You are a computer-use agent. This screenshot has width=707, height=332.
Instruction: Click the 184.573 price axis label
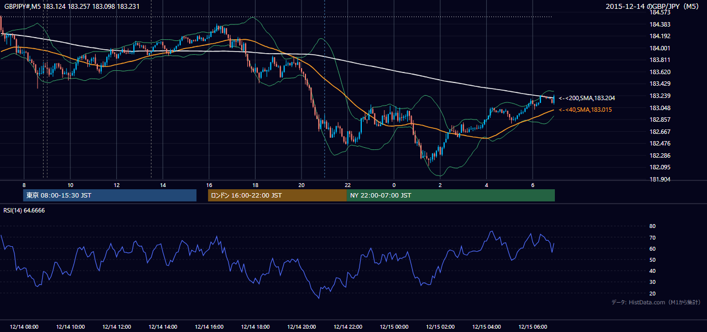pyautogui.click(x=659, y=12)
